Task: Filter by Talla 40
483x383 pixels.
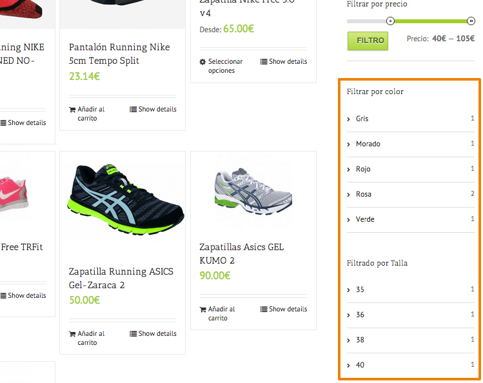Action: (360, 365)
